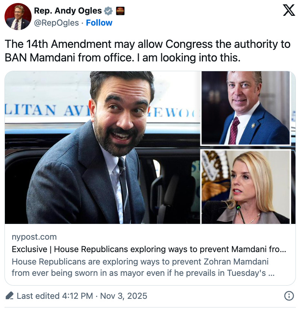Open inset photo of blonde woman at microphone
Image resolution: width=303 pixels, height=309 pixels.
245,187
